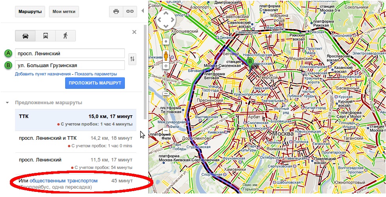Viewport: 386px width, 197px height.
Task: Swap start and destination with arrows icon
Action: click(132, 59)
